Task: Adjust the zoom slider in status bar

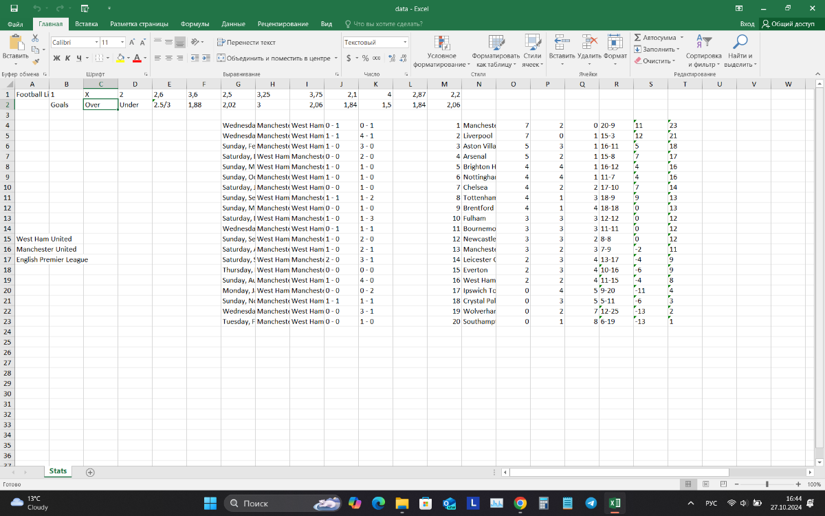Action: (x=767, y=484)
